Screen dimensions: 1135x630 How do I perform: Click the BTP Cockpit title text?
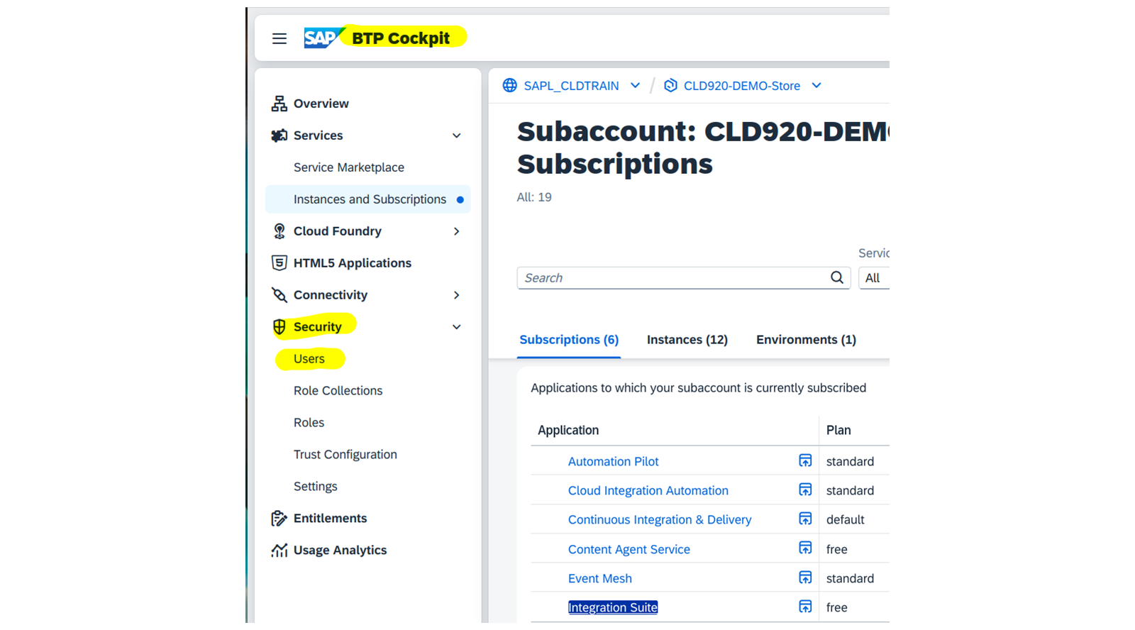pyautogui.click(x=401, y=38)
